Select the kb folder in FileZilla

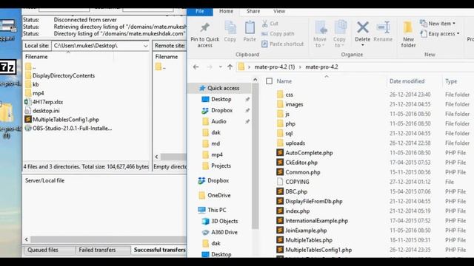click(x=32, y=84)
